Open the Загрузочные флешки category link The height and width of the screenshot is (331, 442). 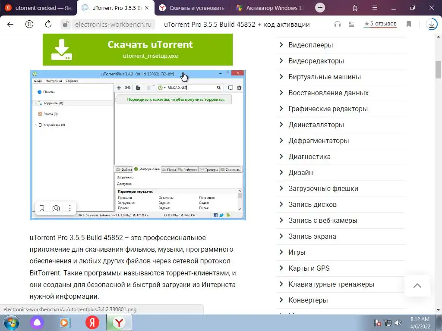click(x=323, y=189)
